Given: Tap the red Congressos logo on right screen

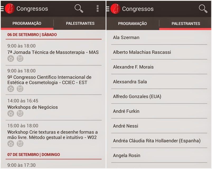Looking at the screenshot, I should 115,9.
